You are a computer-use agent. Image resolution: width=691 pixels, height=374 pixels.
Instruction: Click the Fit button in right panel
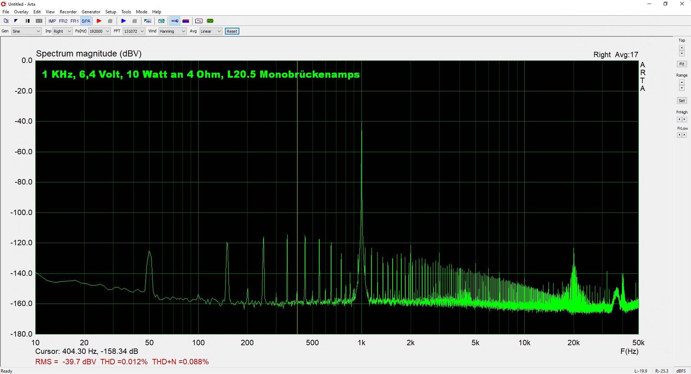[682, 64]
